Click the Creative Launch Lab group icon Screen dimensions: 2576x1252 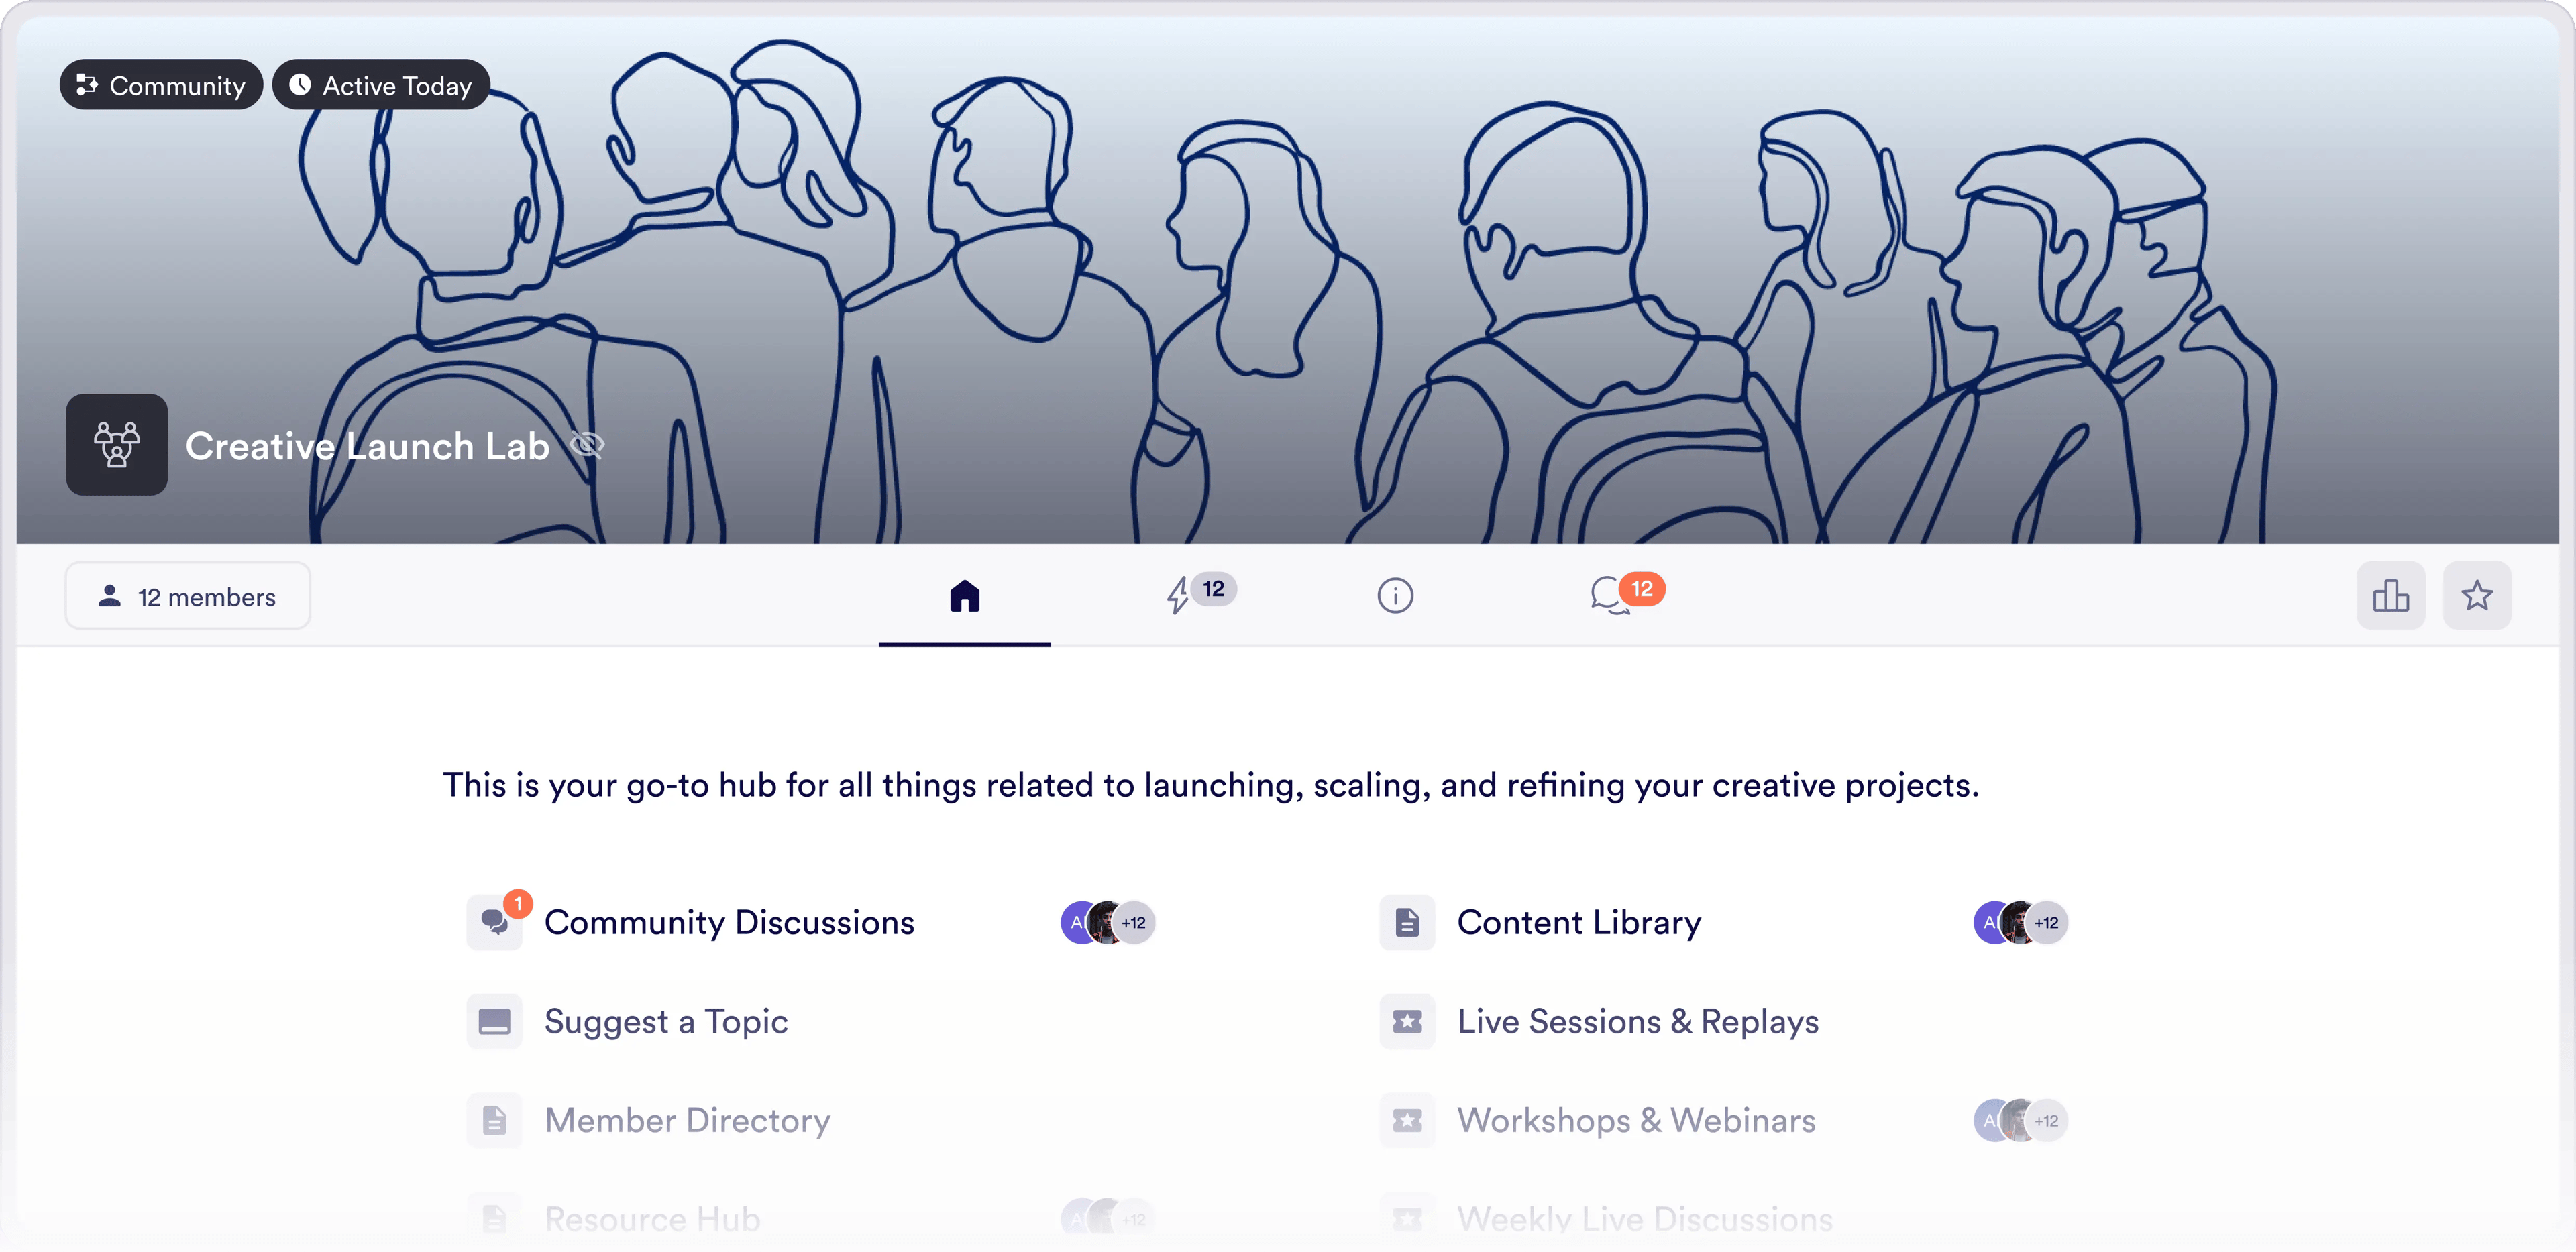pos(117,445)
